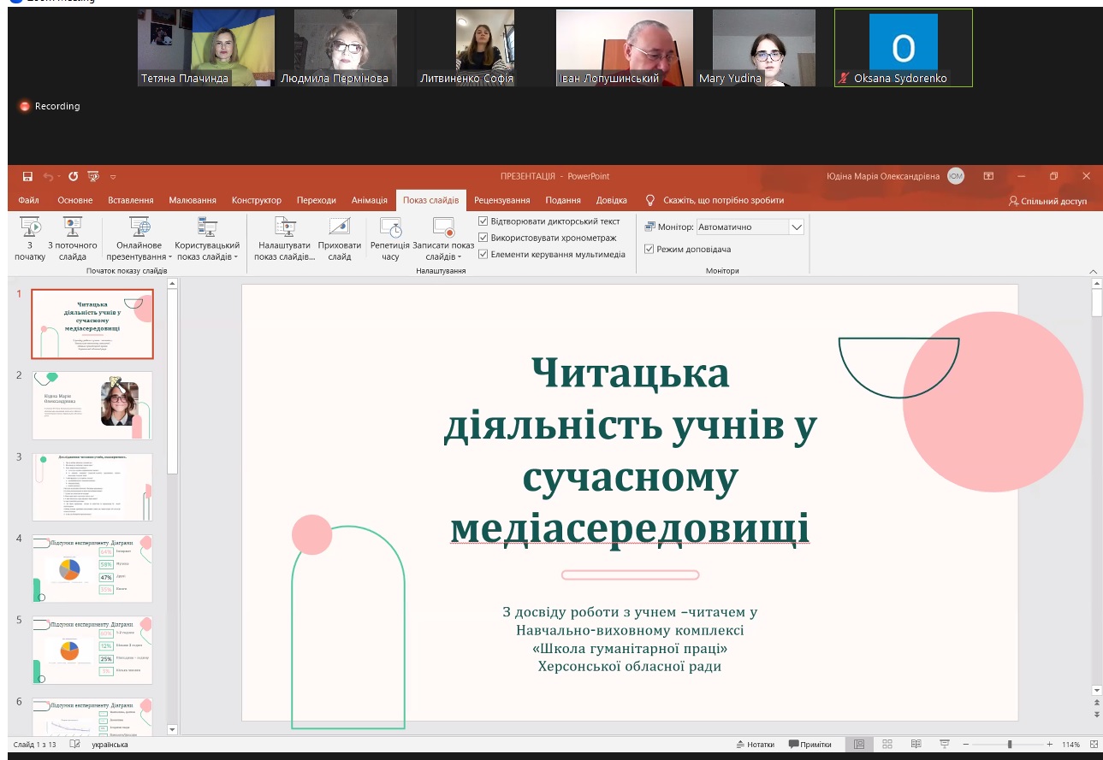Select slide 4 thumbnail with pie chart
The width and height of the screenshot is (1103, 760).
point(92,569)
